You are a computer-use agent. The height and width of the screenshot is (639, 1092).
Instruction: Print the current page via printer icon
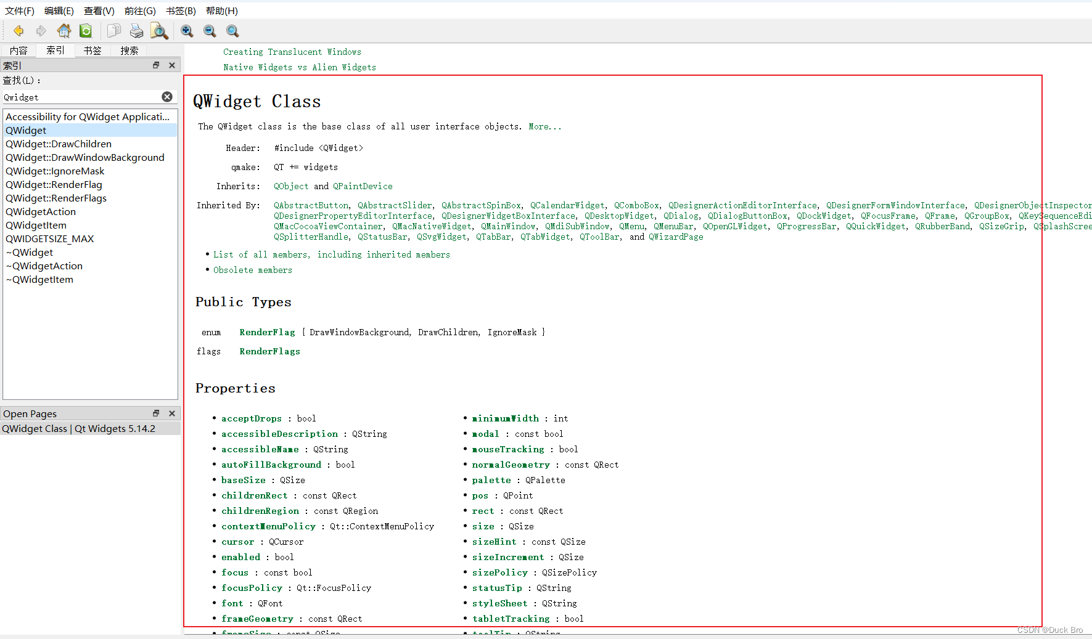[x=136, y=31]
